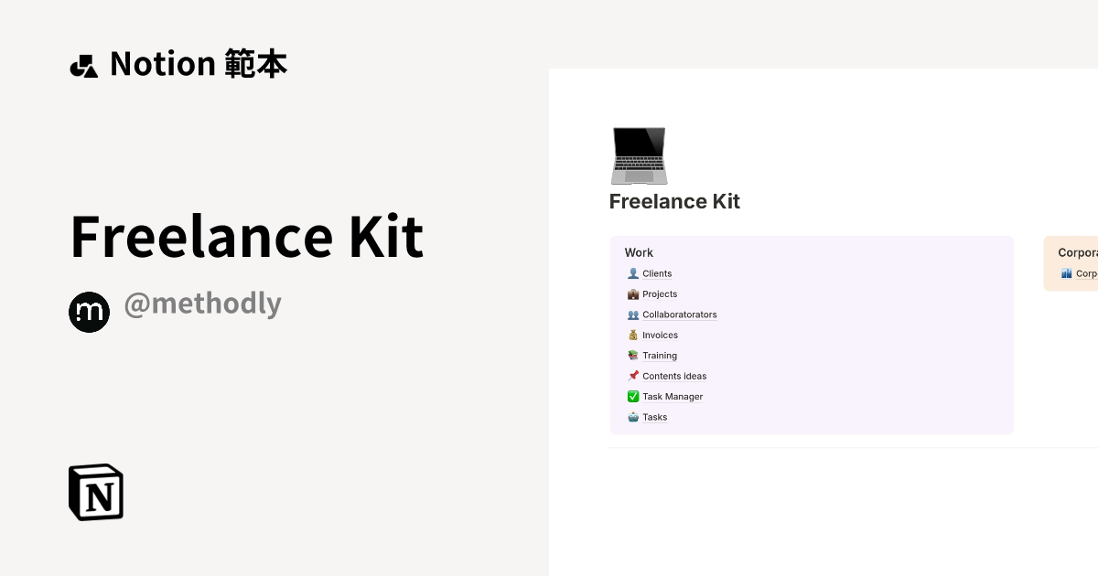This screenshot has height=576, width=1098.
Task: Click the Notion N logo
Action: point(95,492)
